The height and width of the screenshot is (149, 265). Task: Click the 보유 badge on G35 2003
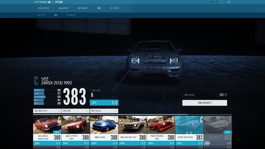click(228, 132)
